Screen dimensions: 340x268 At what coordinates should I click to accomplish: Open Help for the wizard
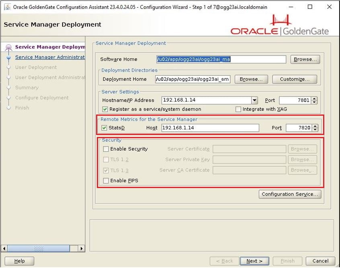(x=19, y=261)
